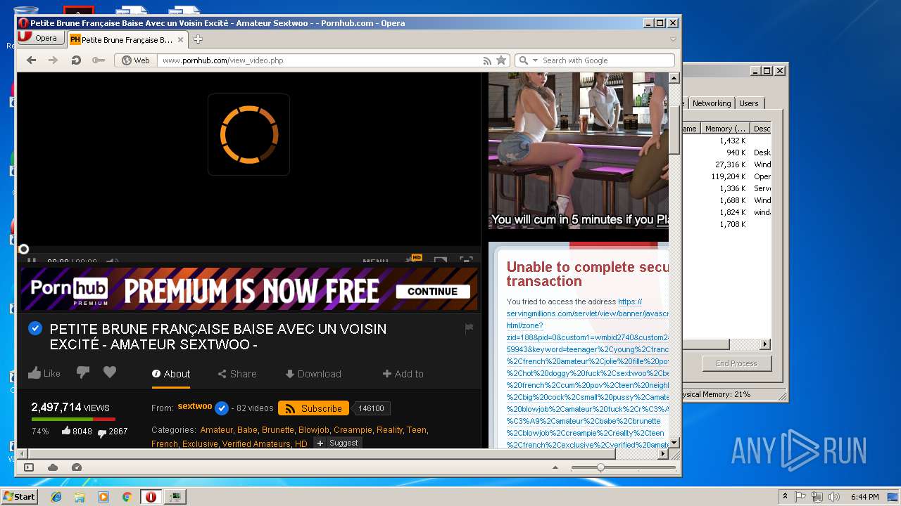The height and width of the screenshot is (506, 901).
Task: Open the closed tabs dropdown at the tab bar's end
Action: point(673,39)
